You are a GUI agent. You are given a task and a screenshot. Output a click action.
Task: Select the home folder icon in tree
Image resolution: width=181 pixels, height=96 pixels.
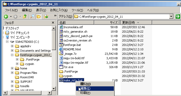tap(17, 68)
